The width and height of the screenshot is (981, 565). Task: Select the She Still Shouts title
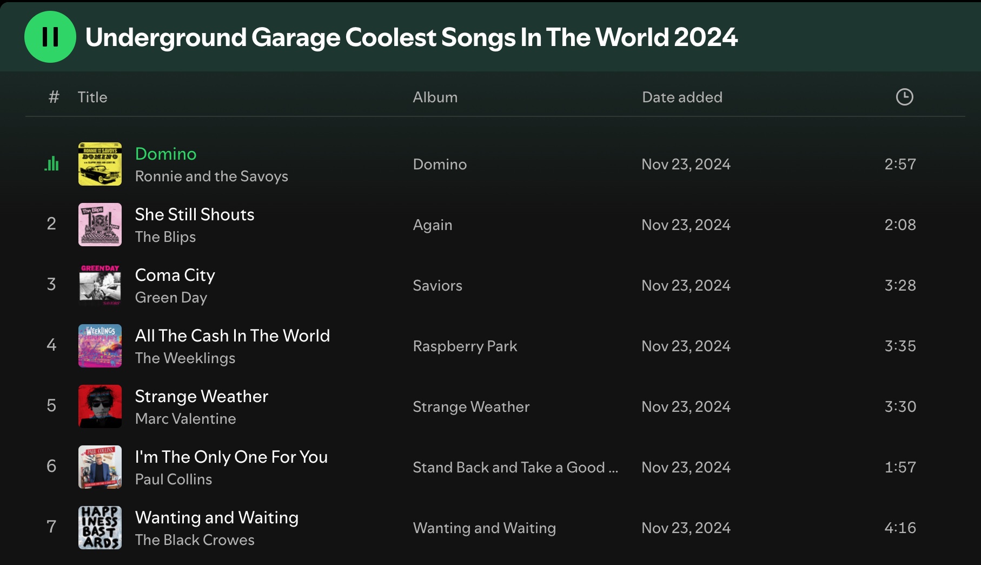click(x=195, y=214)
